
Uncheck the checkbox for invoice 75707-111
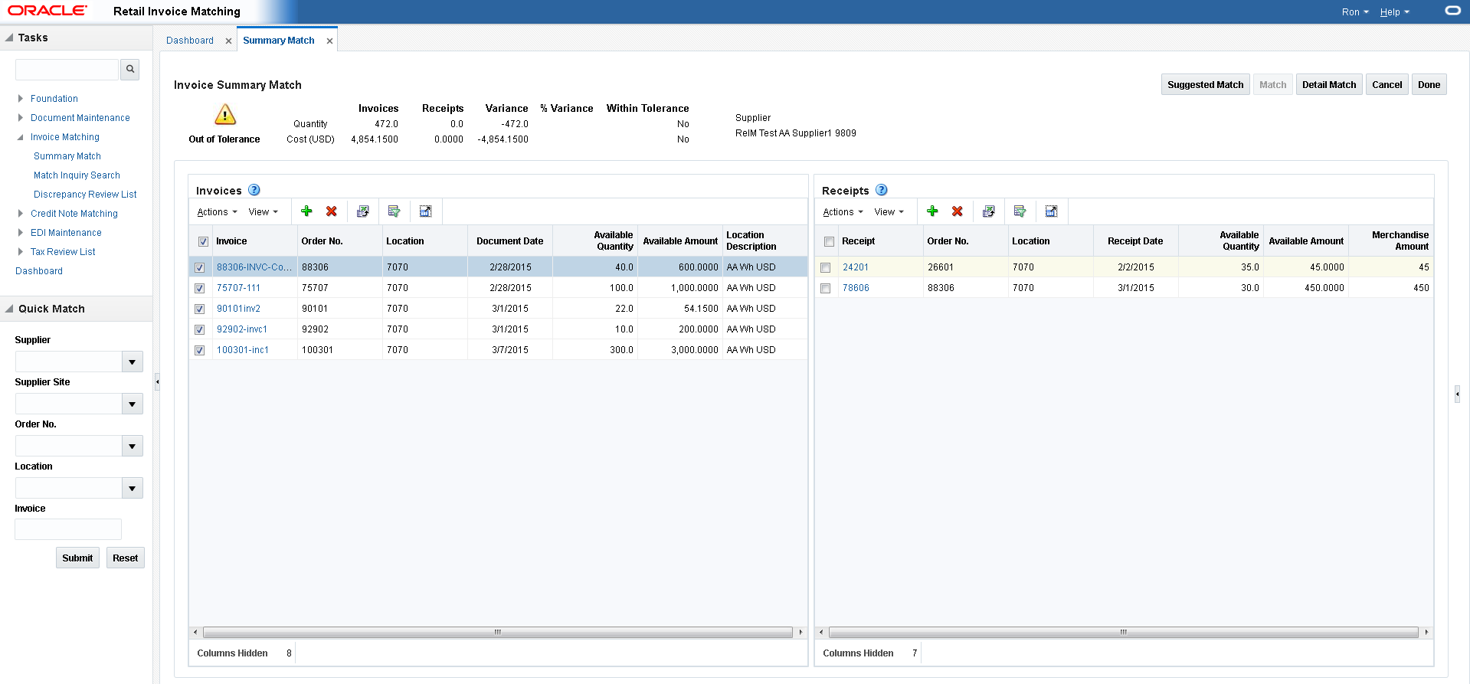[x=200, y=289]
